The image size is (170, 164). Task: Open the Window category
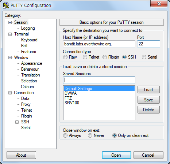(21, 57)
